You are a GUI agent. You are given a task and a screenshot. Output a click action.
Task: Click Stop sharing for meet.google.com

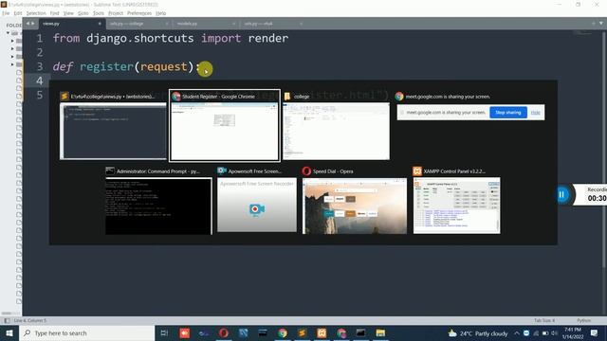508,113
